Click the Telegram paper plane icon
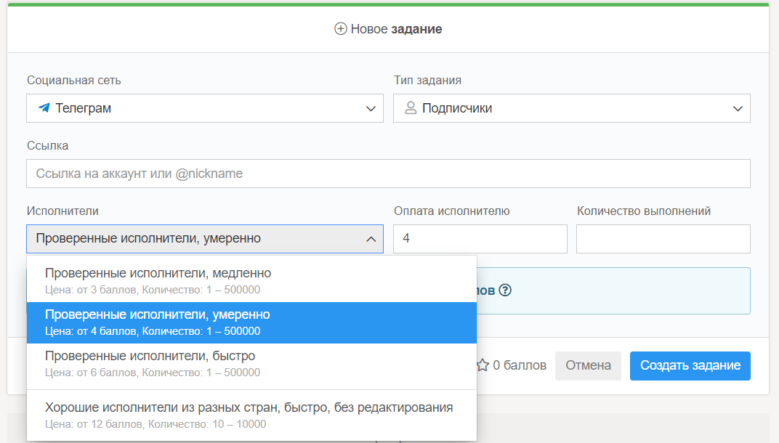The height and width of the screenshot is (443, 779). coord(44,108)
